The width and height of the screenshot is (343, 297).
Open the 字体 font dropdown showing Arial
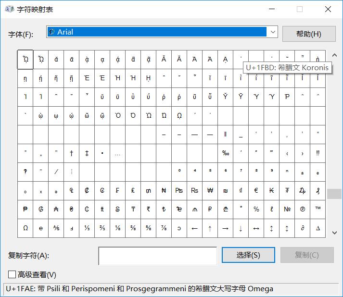pyautogui.click(x=162, y=32)
